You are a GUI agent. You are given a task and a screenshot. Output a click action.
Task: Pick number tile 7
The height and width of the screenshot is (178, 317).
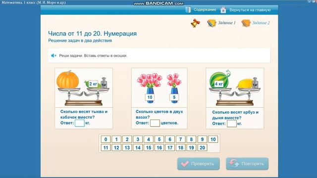(x=181, y=139)
